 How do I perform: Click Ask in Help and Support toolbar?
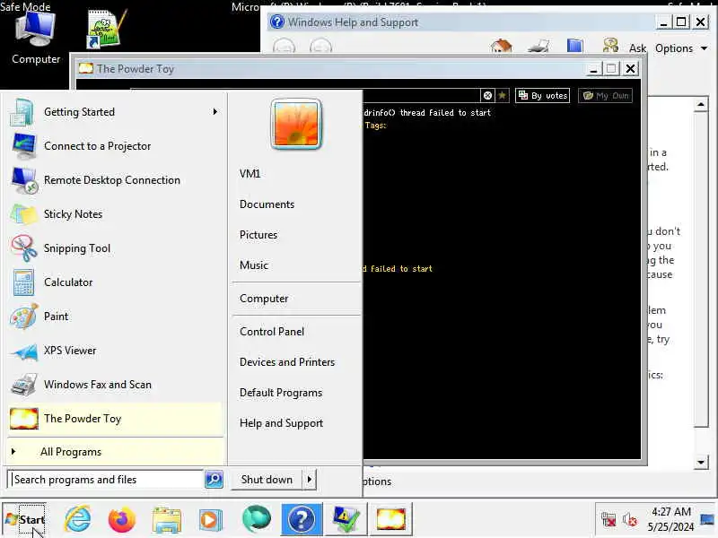(x=637, y=48)
